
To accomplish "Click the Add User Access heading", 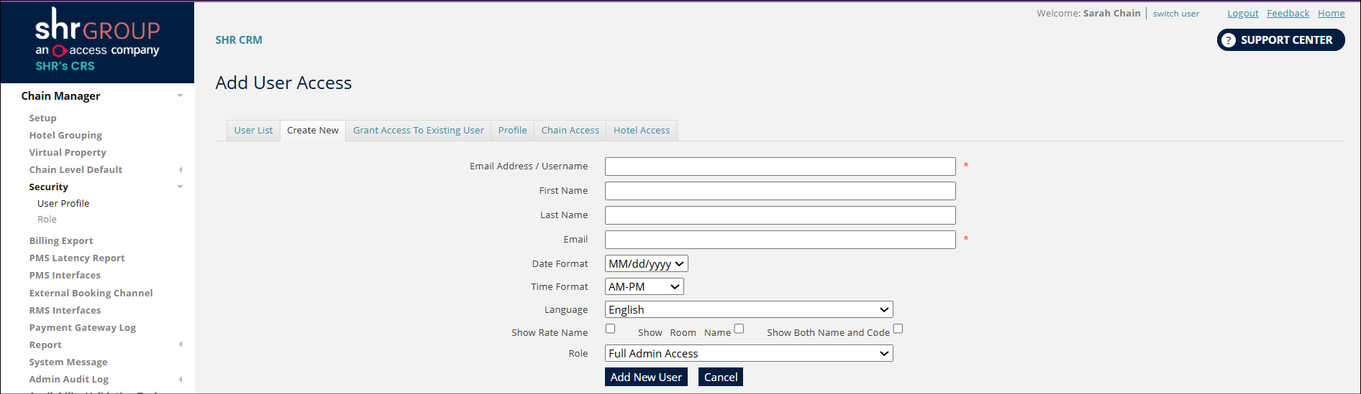I will (x=283, y=83).
